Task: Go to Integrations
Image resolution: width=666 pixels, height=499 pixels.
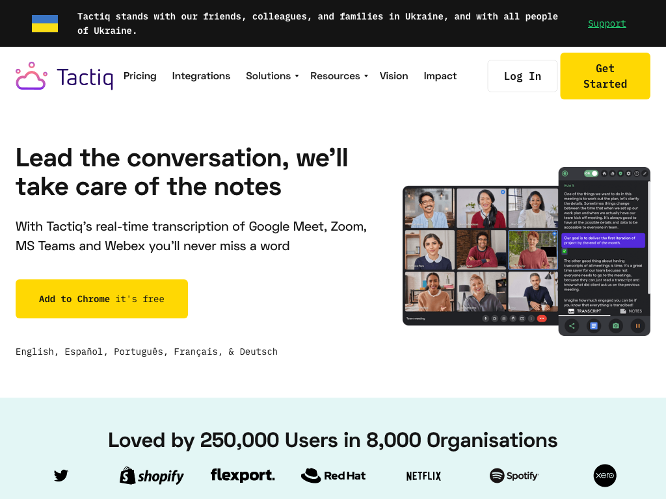Action: pos(201,76)
